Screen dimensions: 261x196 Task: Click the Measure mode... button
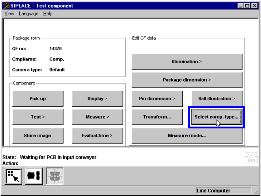point(187,135)
